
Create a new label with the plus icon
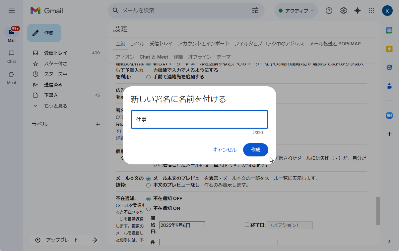click(98, 124)
